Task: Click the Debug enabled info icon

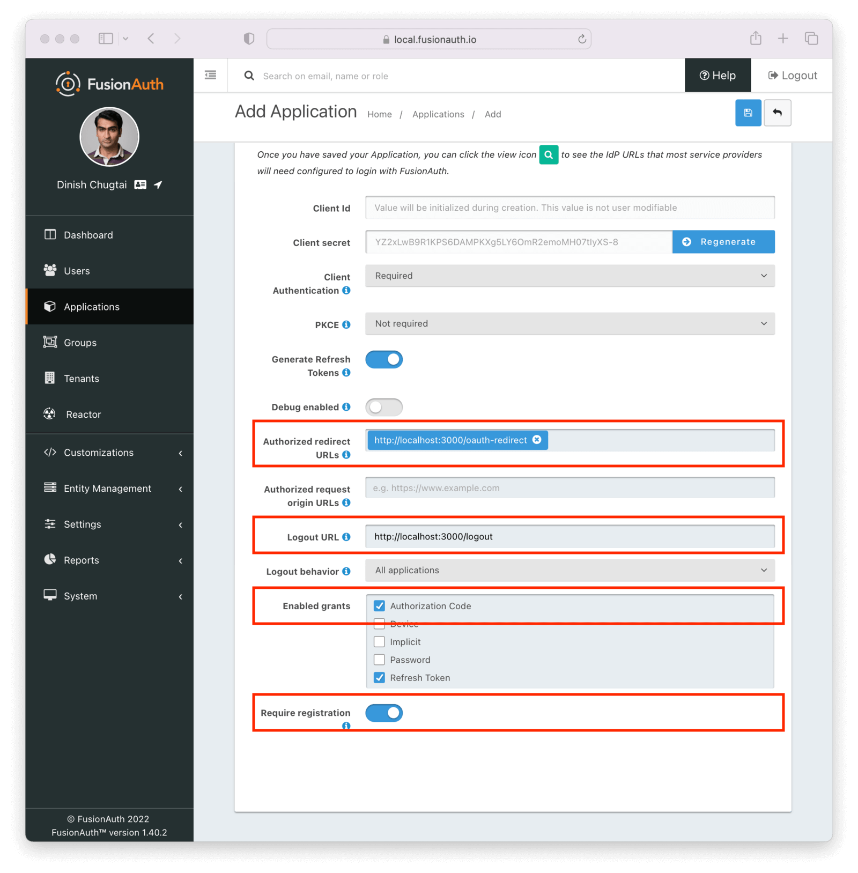Action: pyautogui.click(x=346, y=406)
